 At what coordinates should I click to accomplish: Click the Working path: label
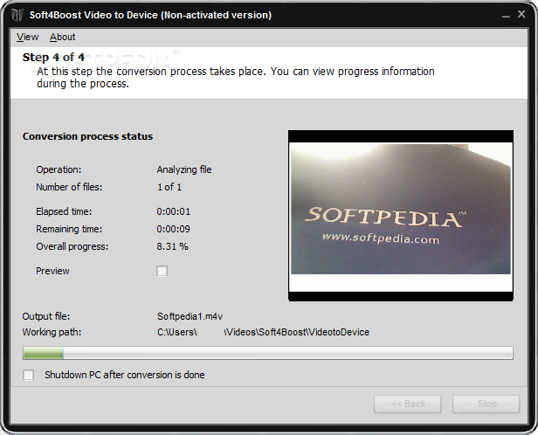coord(52,332)
